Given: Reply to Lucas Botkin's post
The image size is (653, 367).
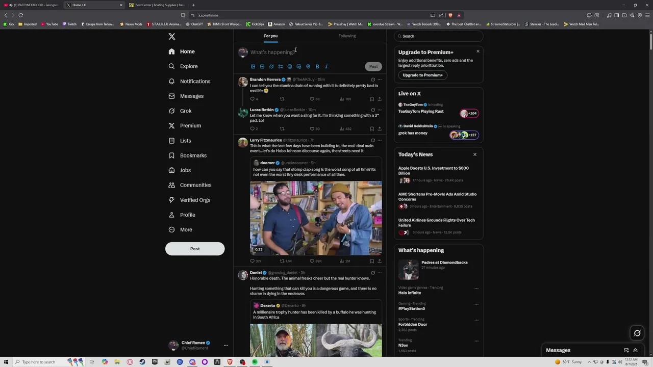Looking at the screenshot, I should click(x=252, y=128).
